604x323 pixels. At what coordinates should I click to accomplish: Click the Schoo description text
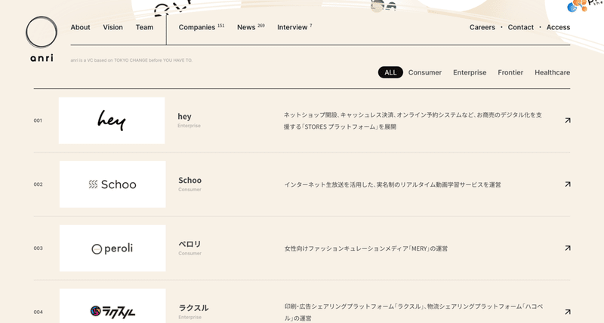(393, 184)
